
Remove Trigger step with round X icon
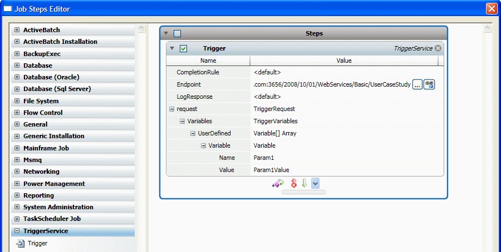[x=438, y=48]
